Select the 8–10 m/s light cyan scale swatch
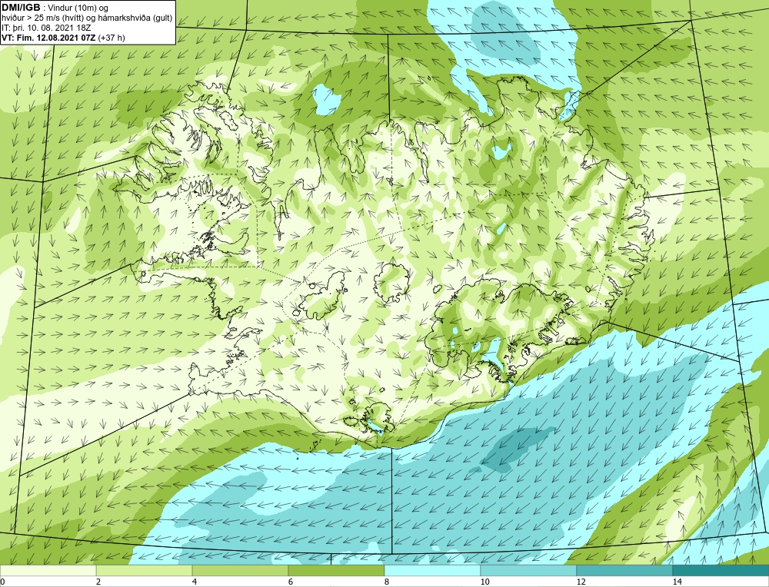This screenshot has width=769, height=587. pos(432,571)
